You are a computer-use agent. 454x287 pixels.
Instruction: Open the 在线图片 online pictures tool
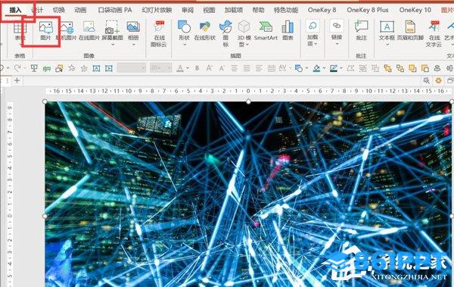[89, 31]
